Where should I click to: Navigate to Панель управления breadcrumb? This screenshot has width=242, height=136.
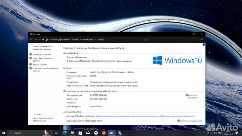tap(60, 40)
